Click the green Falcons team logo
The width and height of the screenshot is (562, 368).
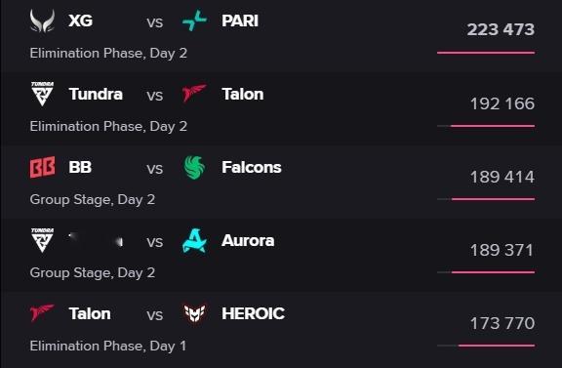pyautogui.click(x=194, y=167)
